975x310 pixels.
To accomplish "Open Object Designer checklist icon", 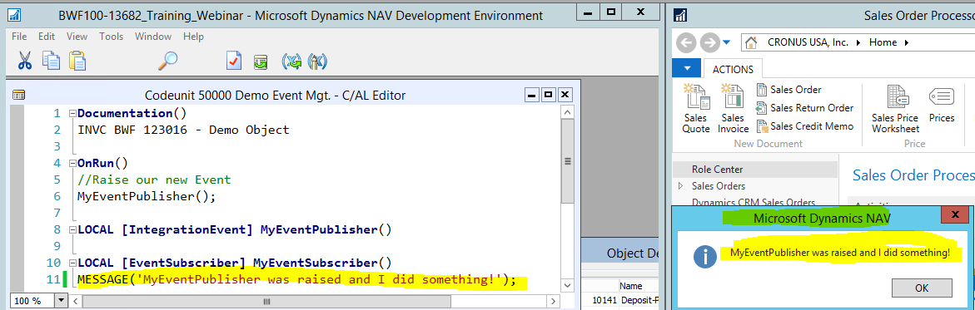I will click(234, 62).
